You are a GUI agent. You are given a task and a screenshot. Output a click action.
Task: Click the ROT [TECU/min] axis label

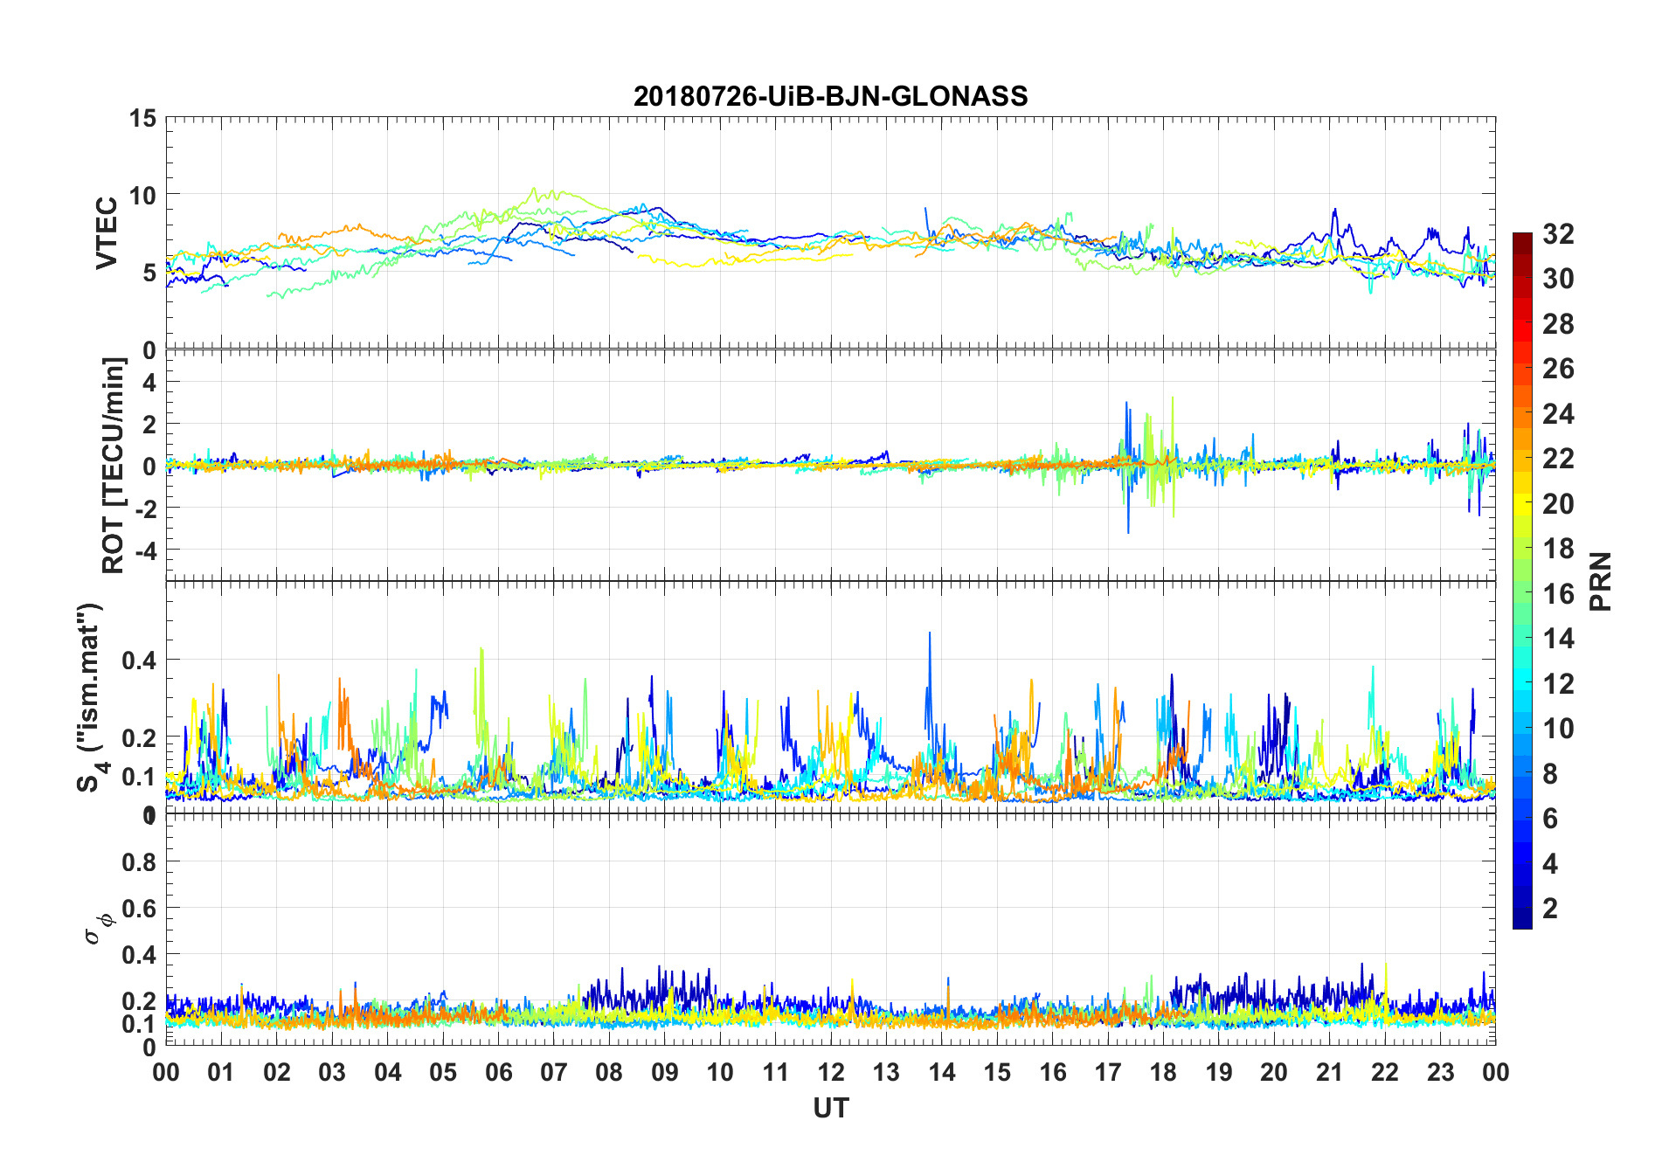coord(113,466)
